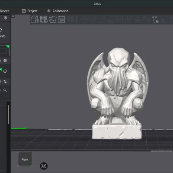The height and width of the screenshot is (173, 173).
Task: Click the search settings magnifier icon
Action: pyautogui.click(x=5, y=90)
